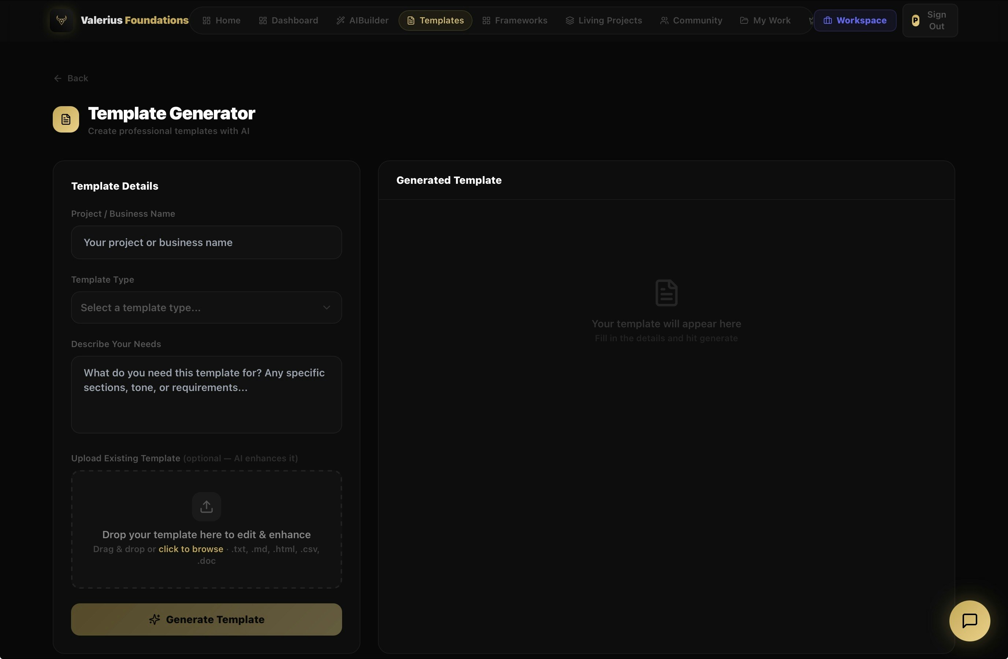The image size is (1008, 659).
Task: Focus the Project / Business Name field
Action: pyautogui.click(x=206, y=242)
